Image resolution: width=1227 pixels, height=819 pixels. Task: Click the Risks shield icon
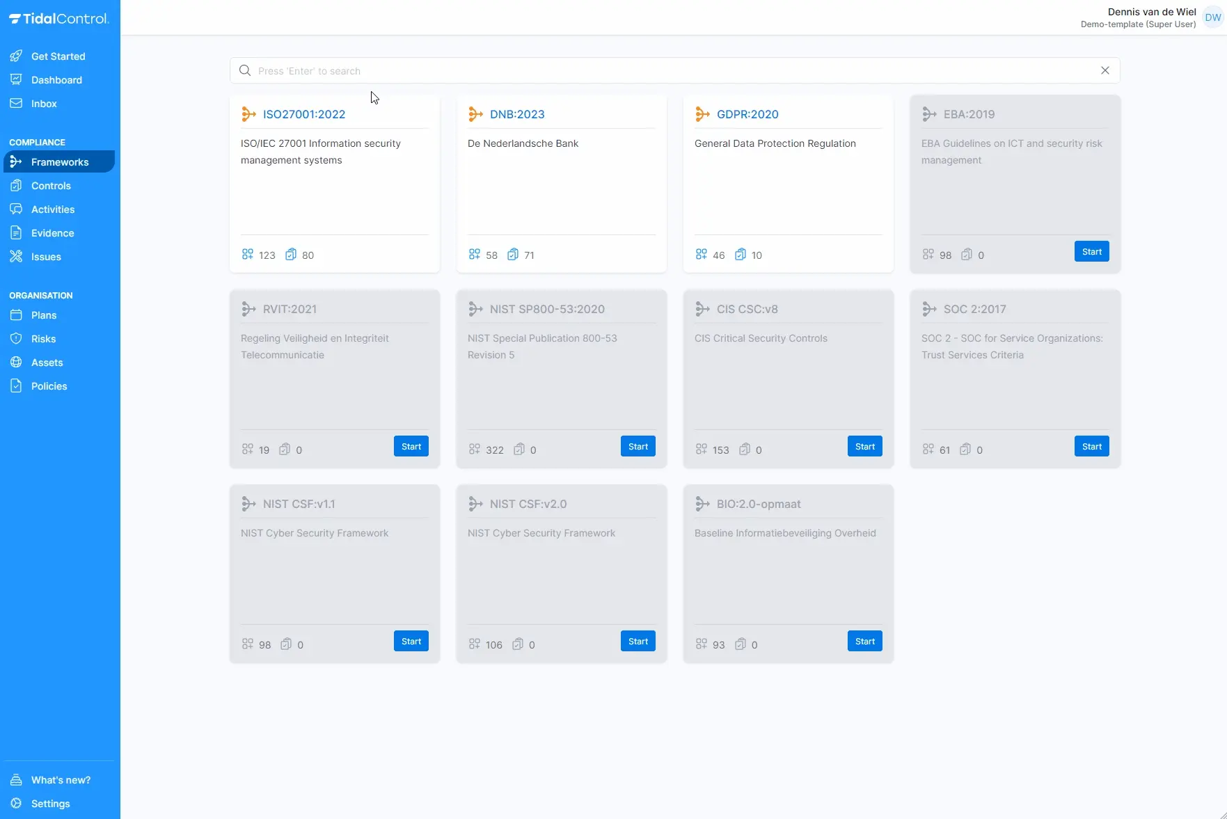click(16, 339)
